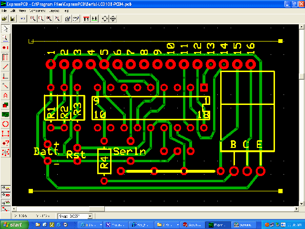Save the board with the floppy disk icon
The height and width of the screenshot is (229, 305).
point(12,19)
